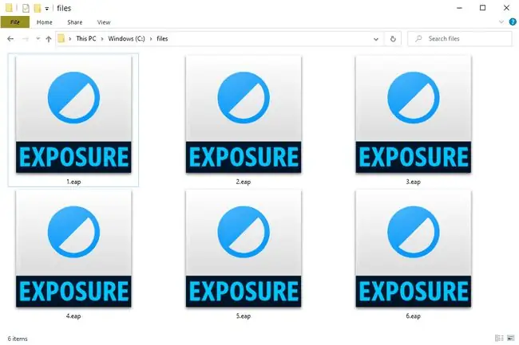Select the 2.eap Exposure file icon
The image size is (519, 345).
coord(244,115)
